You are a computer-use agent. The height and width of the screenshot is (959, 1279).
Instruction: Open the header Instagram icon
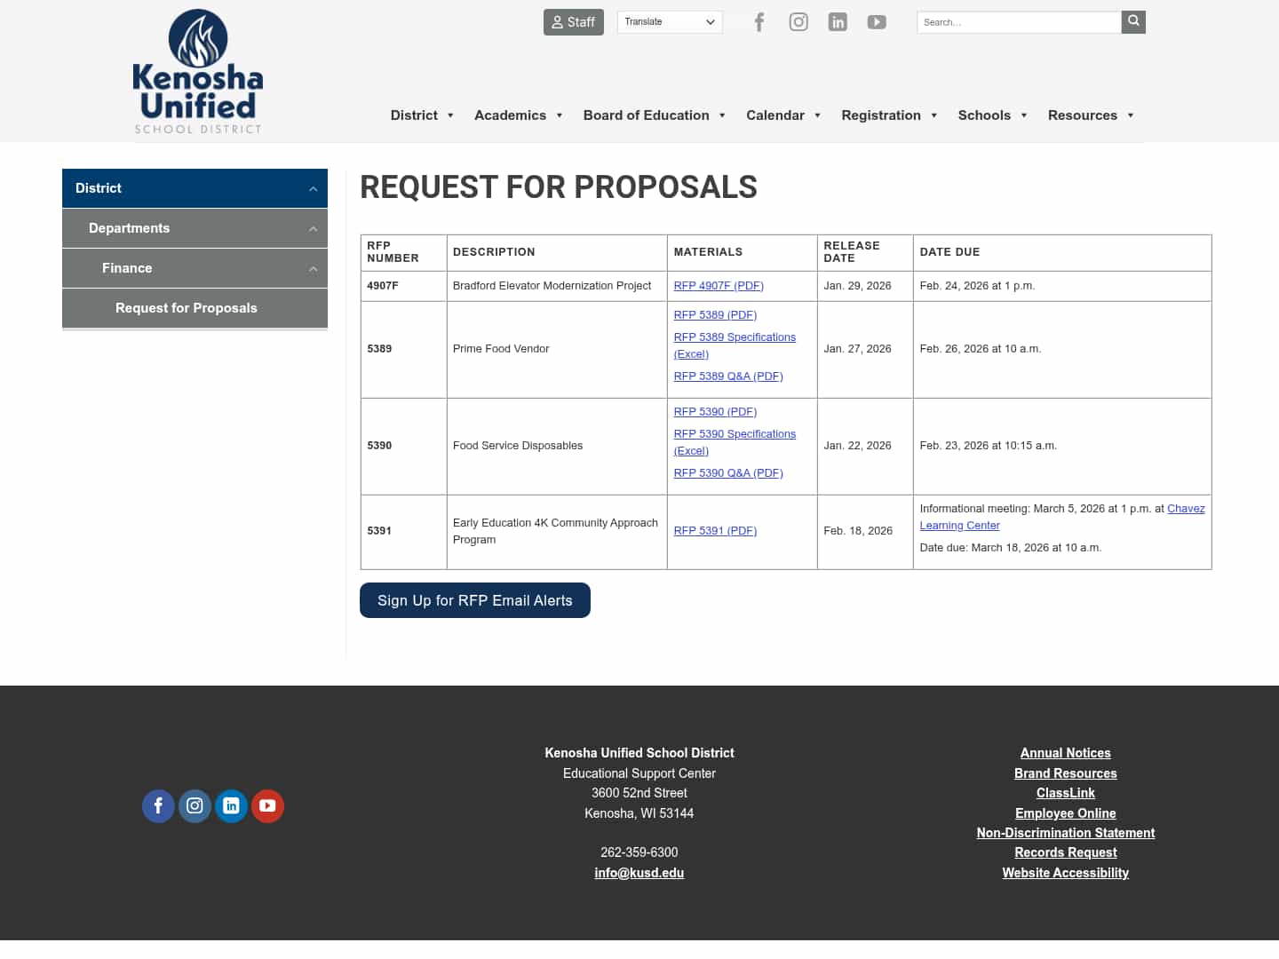tap(798, 22)
